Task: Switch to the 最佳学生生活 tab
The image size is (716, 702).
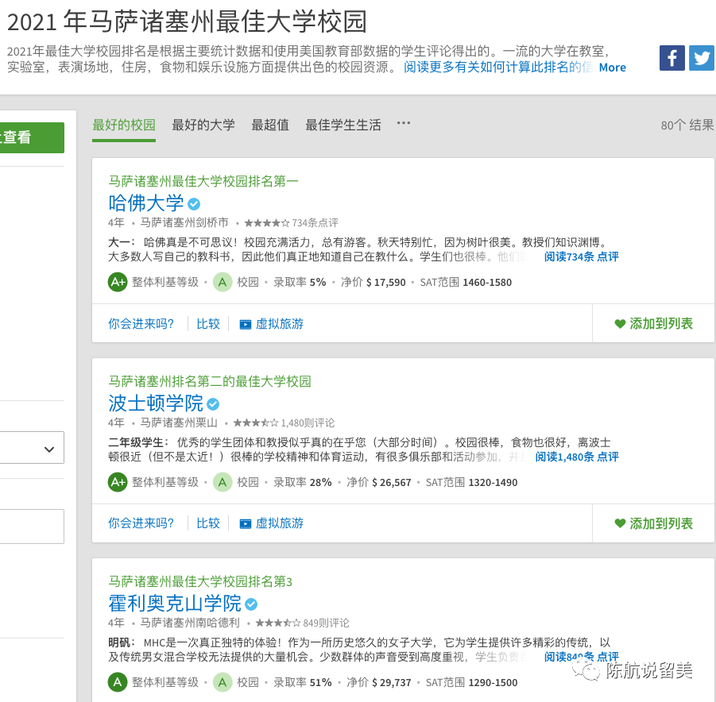Action: pyautogui.click(x=343, y=125)
